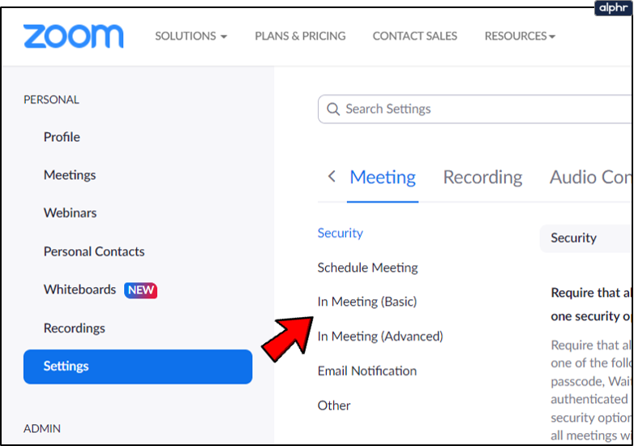Expand the Solutions dropdown menu
This screenshot has width=634, height=446.
pyautogui.click(x=191, y=36)
